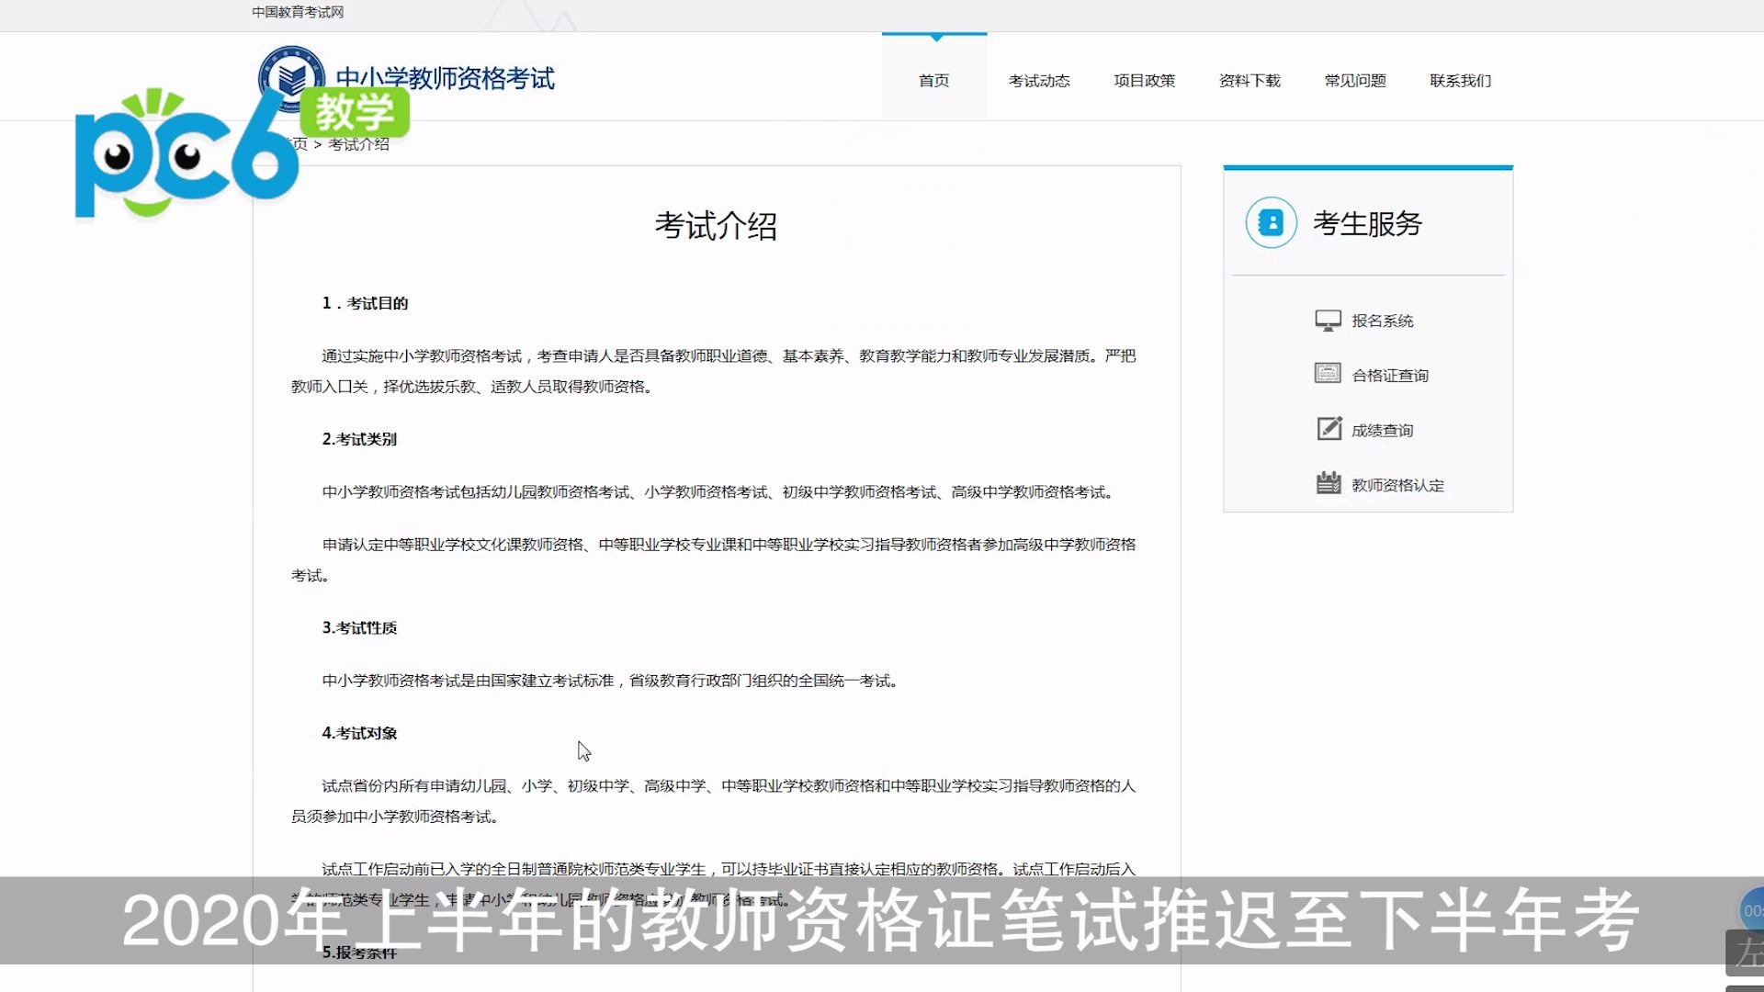The image size is (1764, 992).
Task: Open the 报名系统 link
Action: coord(1383,321)
